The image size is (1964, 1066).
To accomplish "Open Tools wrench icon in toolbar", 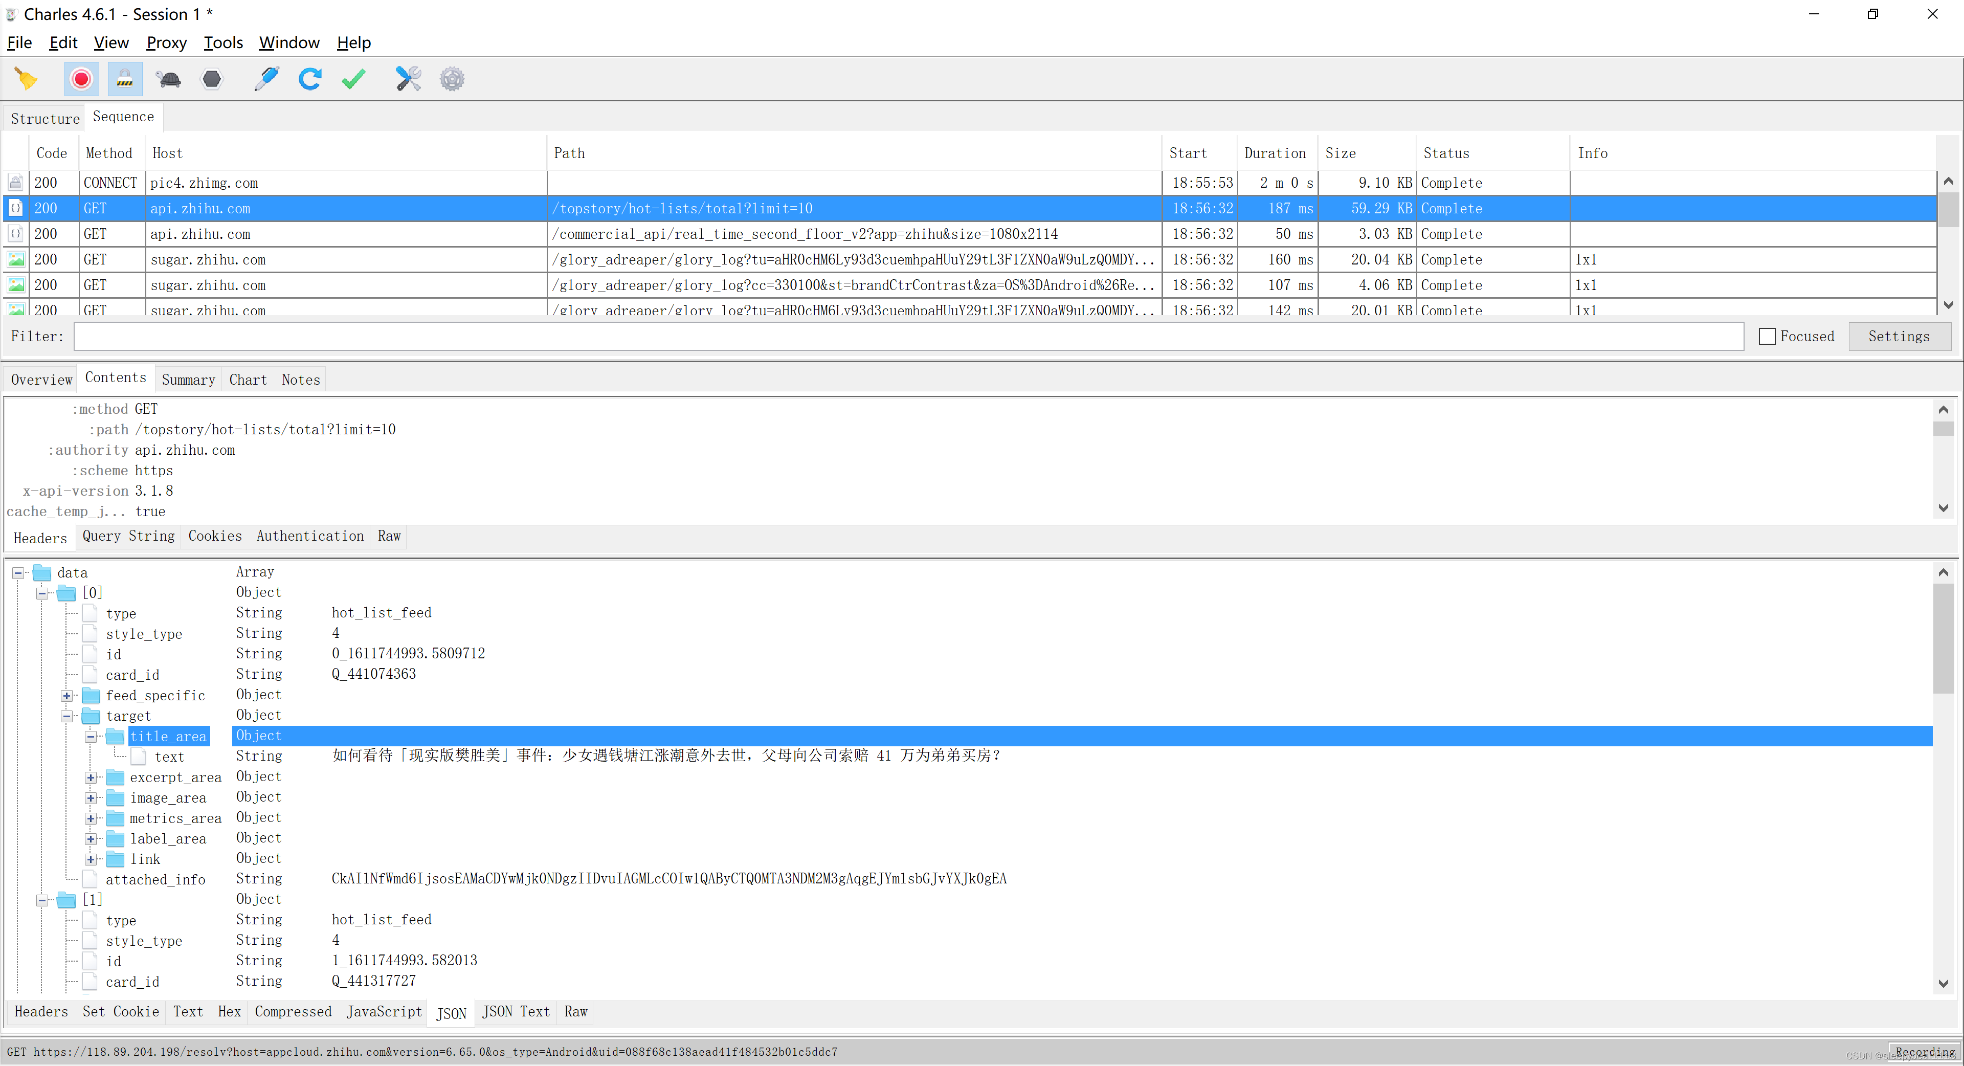I will tap(408, 79).
